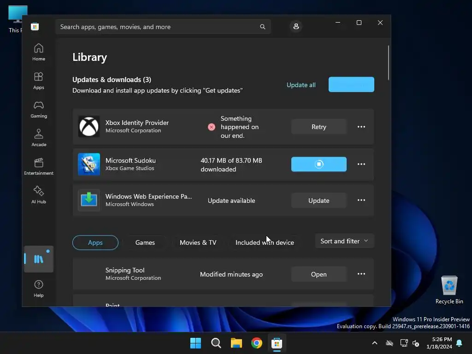The width and height of the screenshot is (472, 354).
Task: Click '40.17 MB of 83.70 MB downloaded' text
Action: [231, 165]
